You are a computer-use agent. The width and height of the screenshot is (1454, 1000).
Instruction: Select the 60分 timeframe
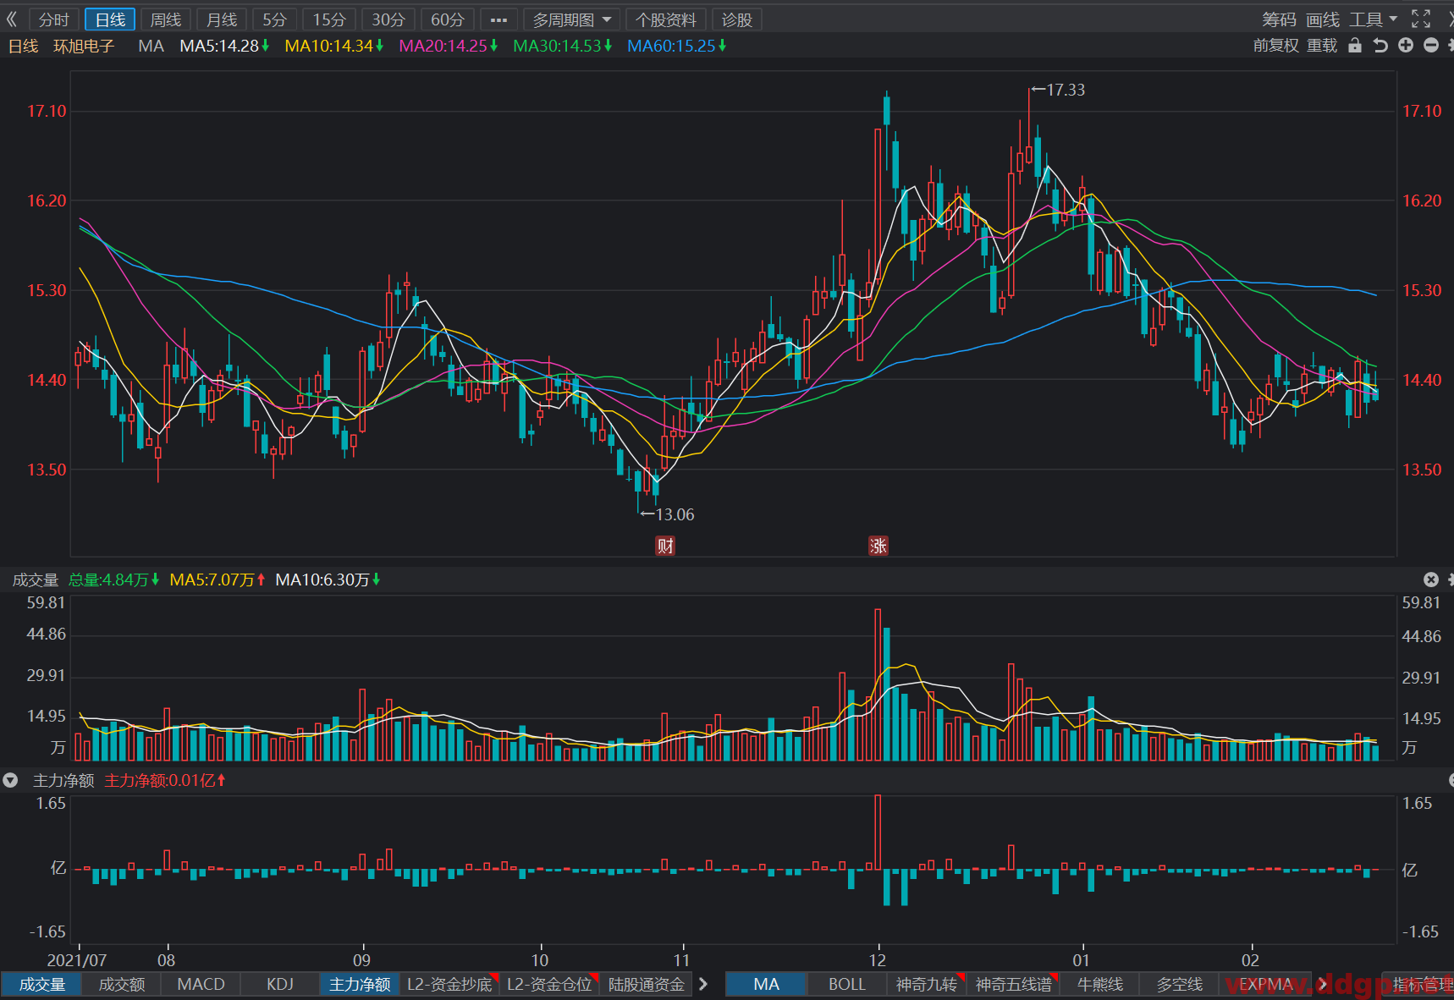click(x=448, y=19)
